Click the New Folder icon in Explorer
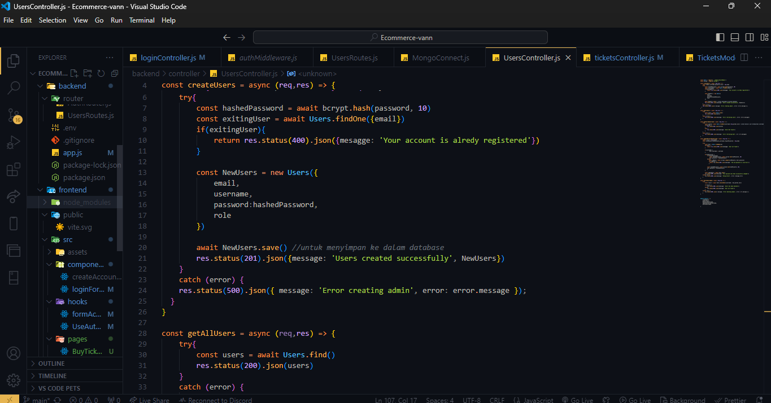The width and height of the screenshot is (771, 403). point(88,73)
